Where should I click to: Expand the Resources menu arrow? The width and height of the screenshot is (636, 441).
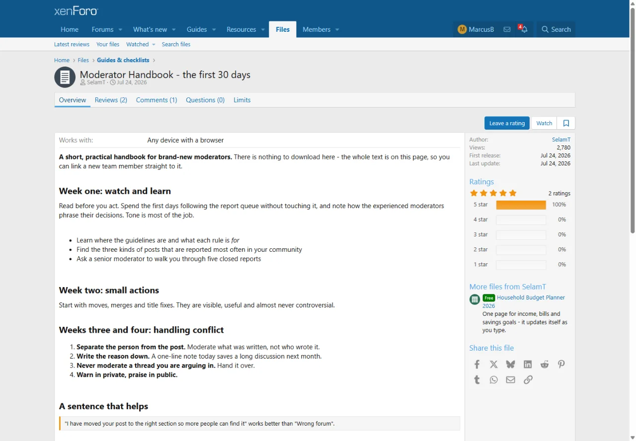point(263,30)
